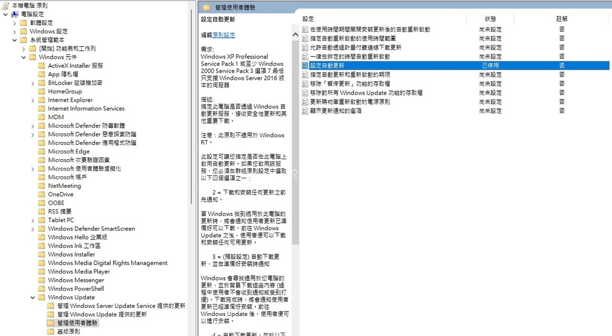The width and height of the screenshot is (612, 336).
Task: Select 管理使用者體驗 in the tree
Action: [77, 323]
